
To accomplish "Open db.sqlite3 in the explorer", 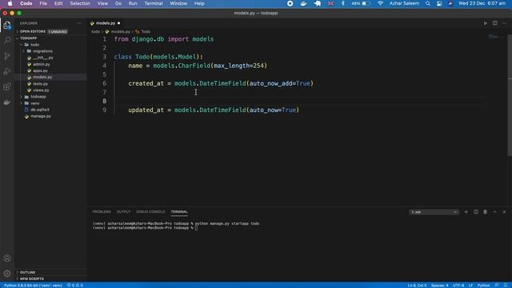I will point(39,110).
